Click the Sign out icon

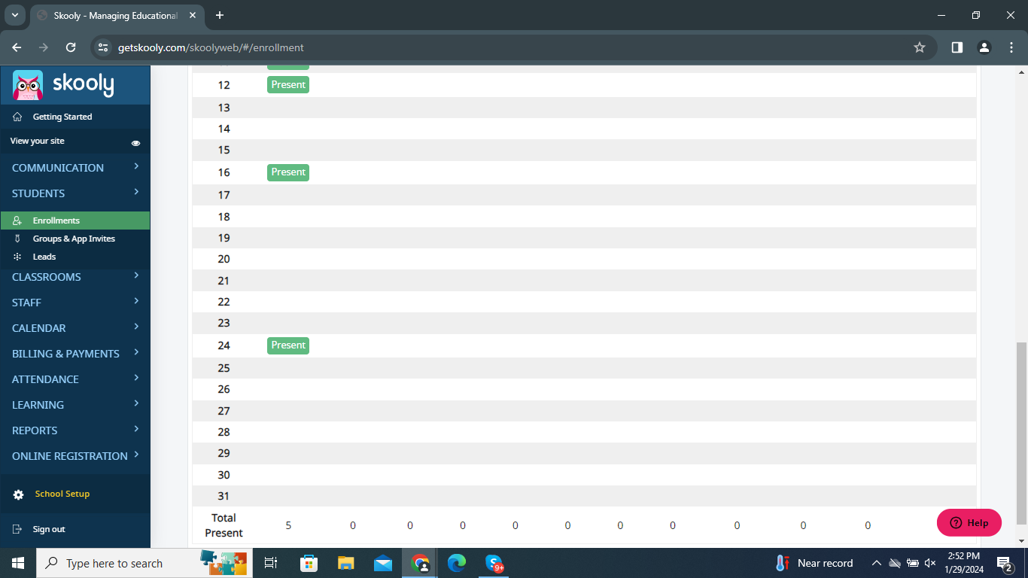click(x=17, y=529)
